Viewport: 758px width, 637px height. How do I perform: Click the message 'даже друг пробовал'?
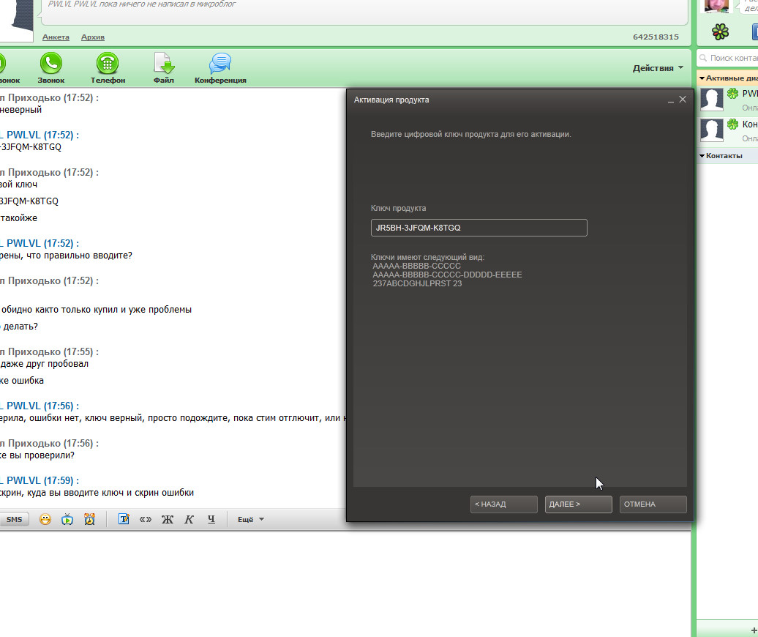tap(45, 364)
